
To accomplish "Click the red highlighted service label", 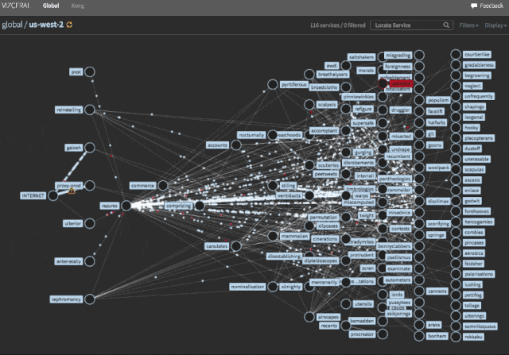I will tap(400, 83).
